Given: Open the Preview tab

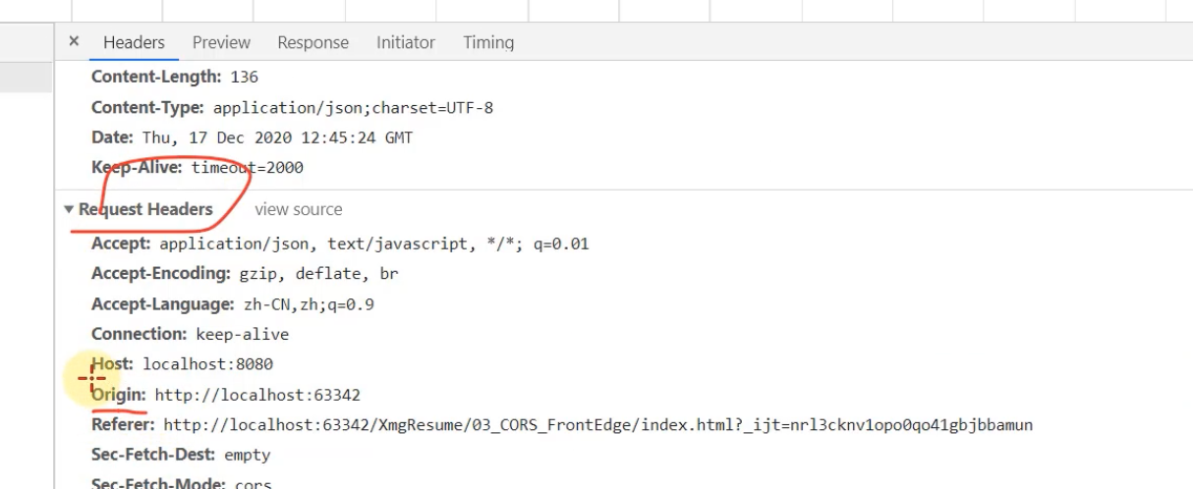Looking at the screenshot, I should point(221,42).
